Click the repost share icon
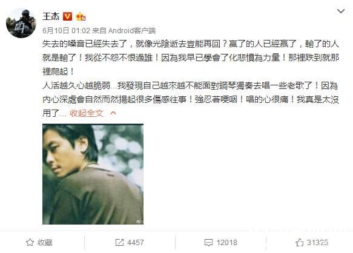 pyautogui.click(x=119, y=243)
